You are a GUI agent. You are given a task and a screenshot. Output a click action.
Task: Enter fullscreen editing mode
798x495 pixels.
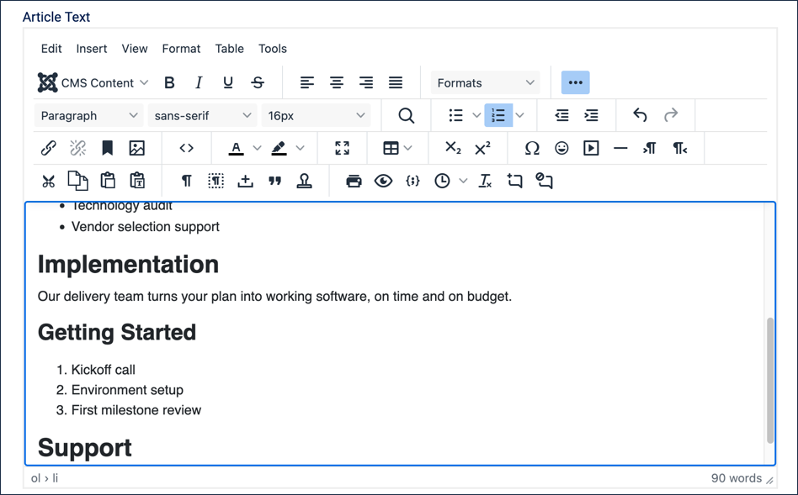[342, 148]
